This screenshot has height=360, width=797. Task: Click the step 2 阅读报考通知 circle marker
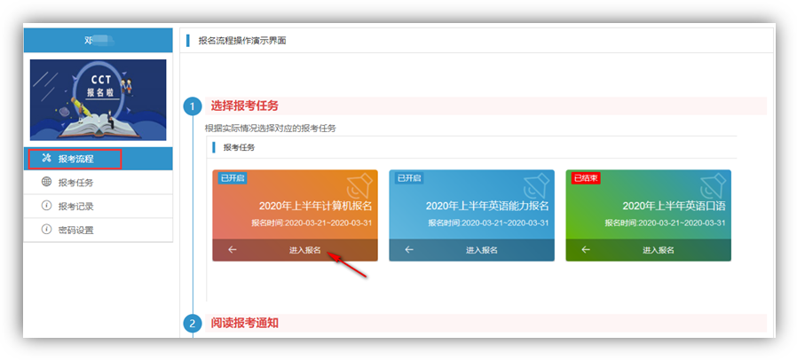[x=193, y=324]
